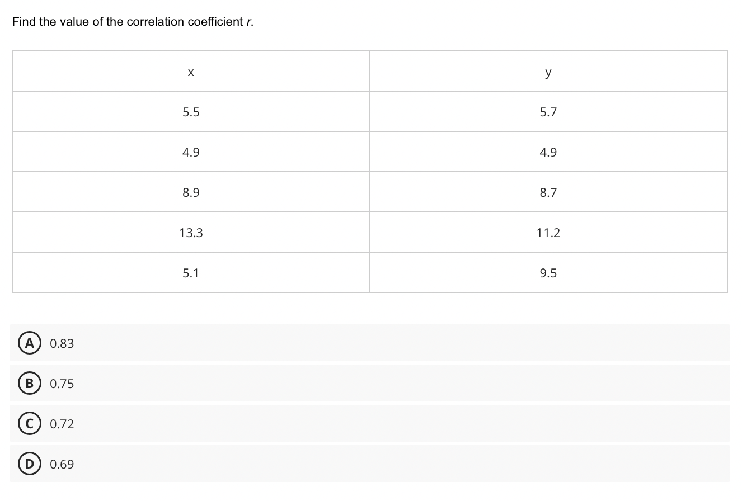
Task: Click the question text about correlation coefficient
Action: click(132, 22)
